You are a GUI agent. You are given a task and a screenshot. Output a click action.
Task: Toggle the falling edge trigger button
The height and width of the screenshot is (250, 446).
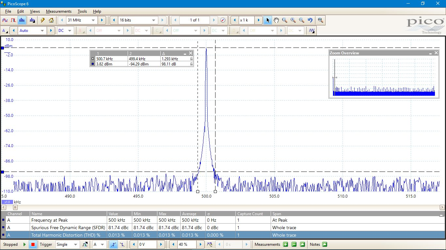(122, 244)
